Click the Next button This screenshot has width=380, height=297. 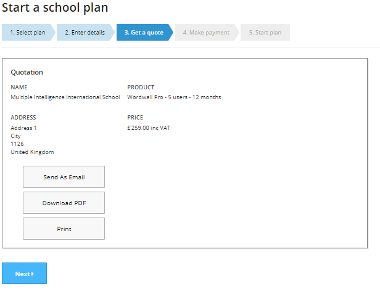[25, 274]
